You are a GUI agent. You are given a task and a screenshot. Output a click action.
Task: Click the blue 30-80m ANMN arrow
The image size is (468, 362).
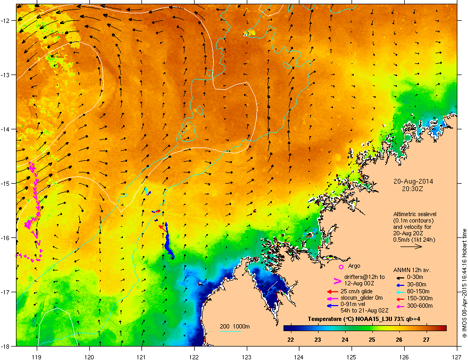399,285
